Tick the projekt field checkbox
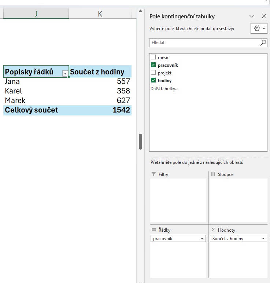 tap(154, 73)
